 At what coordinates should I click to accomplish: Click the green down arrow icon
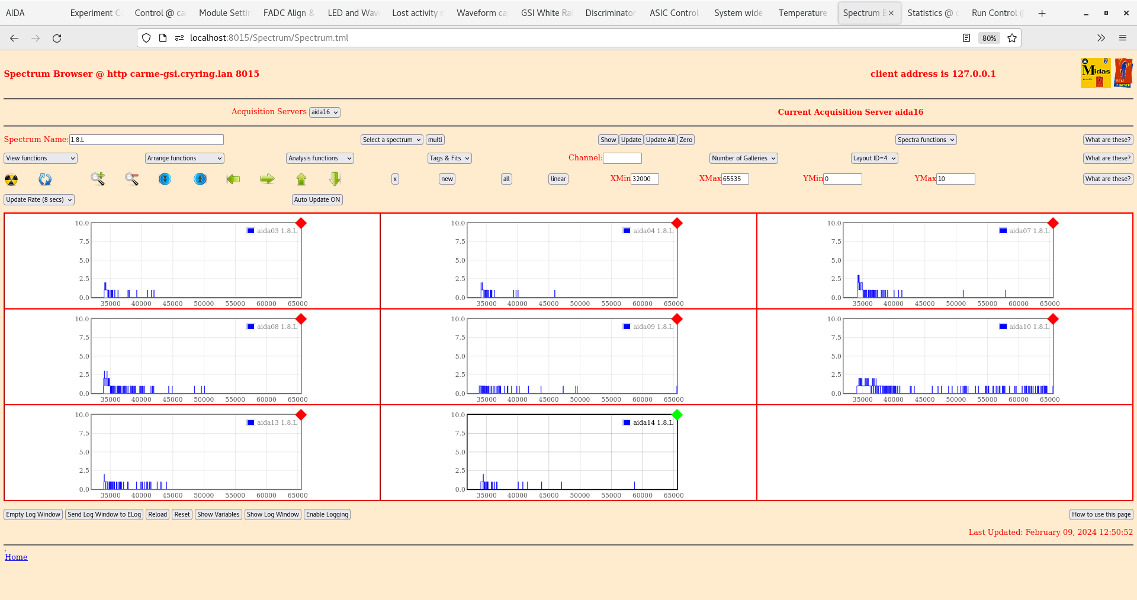pyautogui.click(x=335, y=179)
